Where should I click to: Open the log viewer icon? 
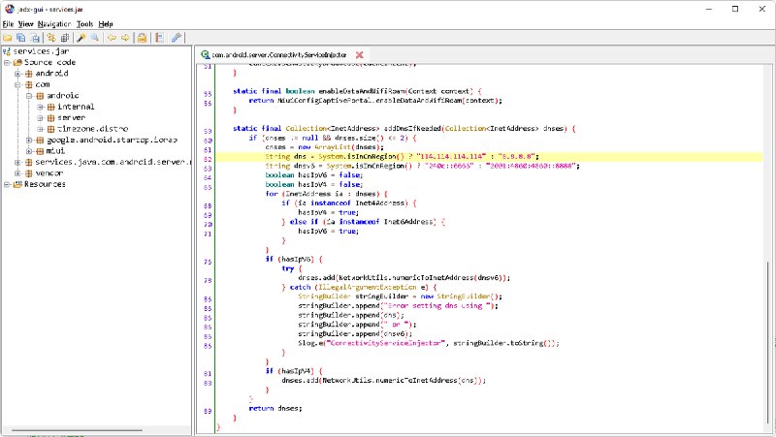point(158,38)
